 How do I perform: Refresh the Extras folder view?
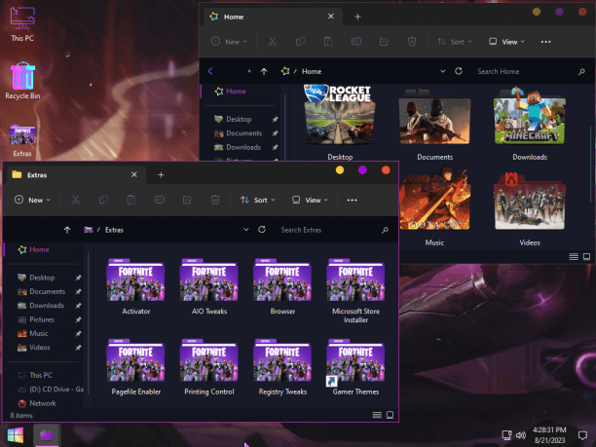(262, 230)
